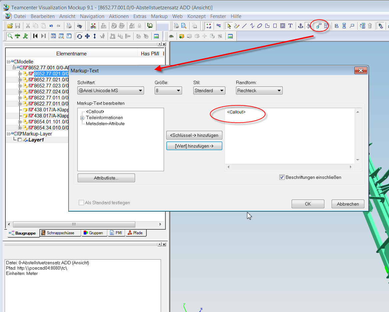Click the 3D cube callout markup icon

tap(319, 26)
